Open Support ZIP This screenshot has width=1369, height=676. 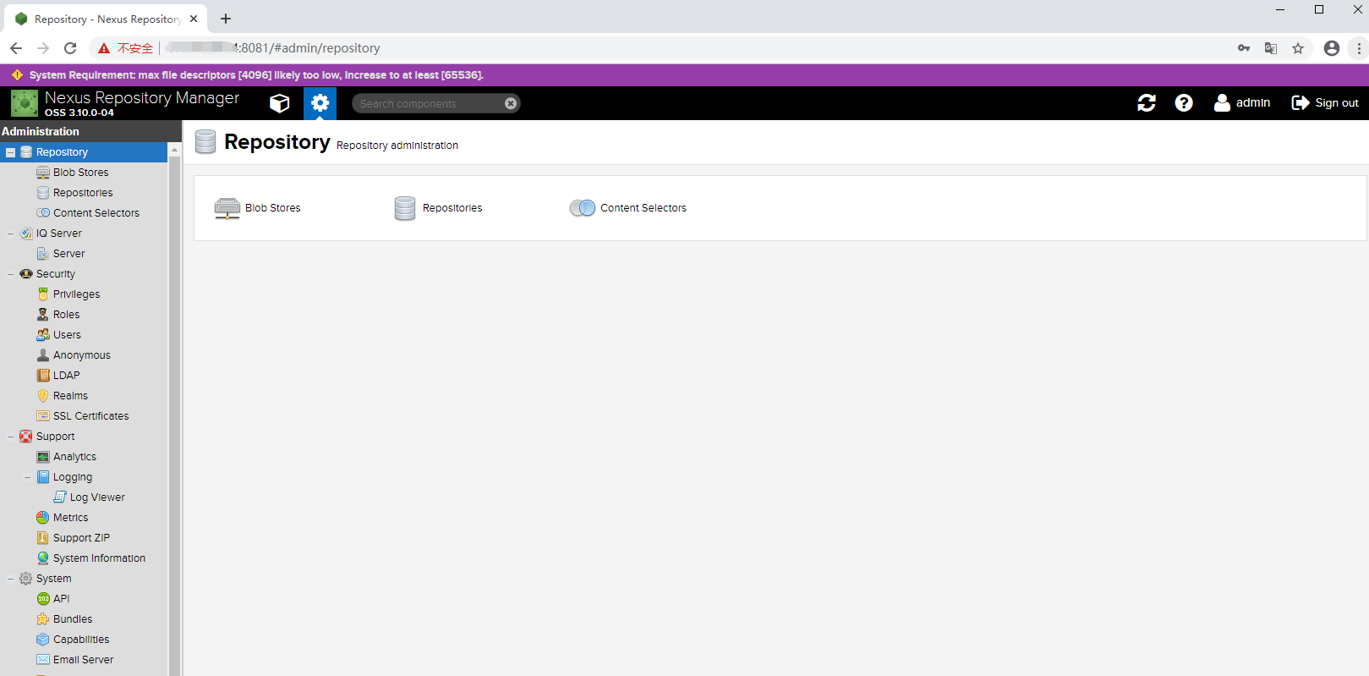74,538
